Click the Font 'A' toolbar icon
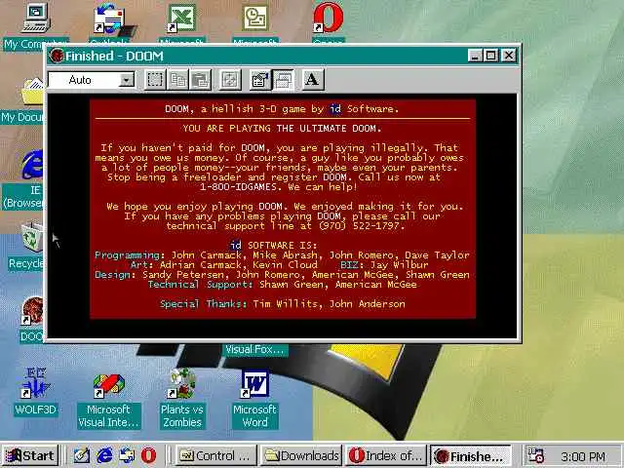Viewport: 624px width, 468px height. [313, 80]
